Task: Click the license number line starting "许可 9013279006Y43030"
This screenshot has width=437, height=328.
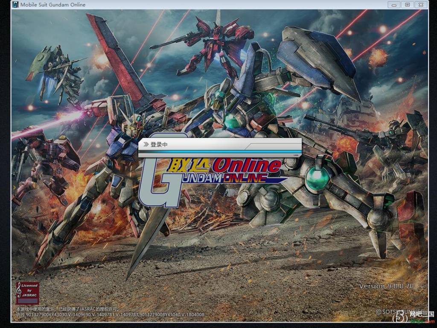Action: pos(111,315)
